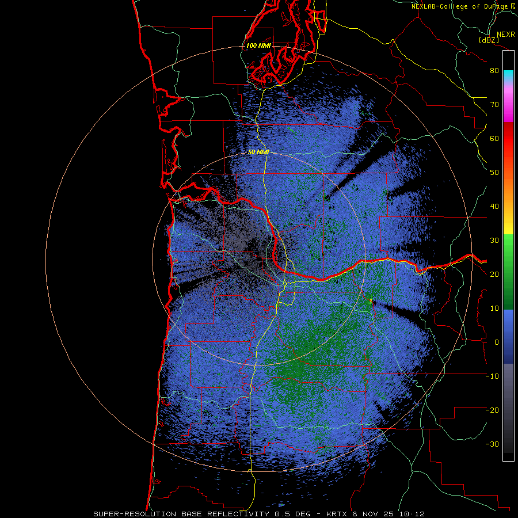Click the "NEXLAB-College of DuPage" header text

tap(459, 6)
